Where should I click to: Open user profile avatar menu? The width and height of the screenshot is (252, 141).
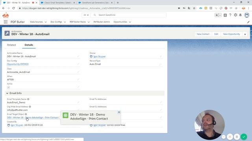tap(247, 15)
